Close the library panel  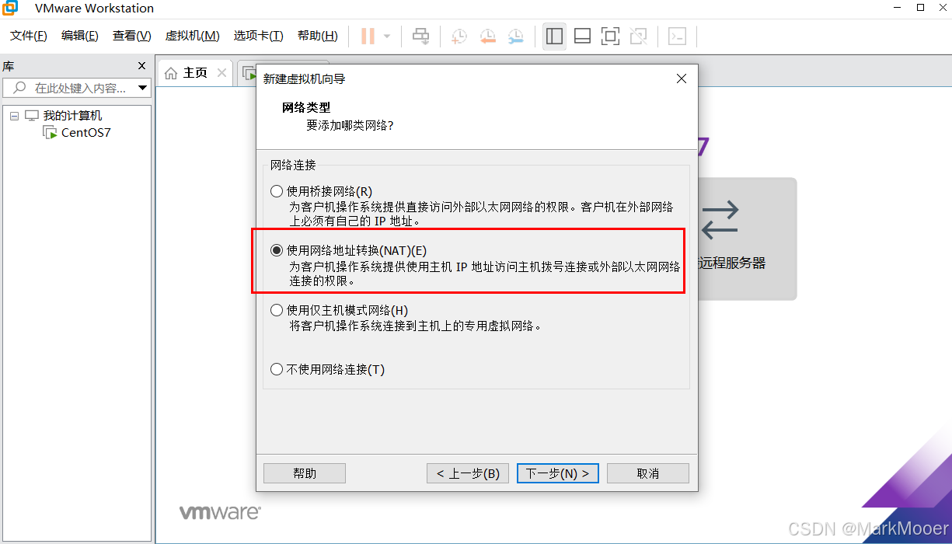pyautogui.click(x=141, y=66)
